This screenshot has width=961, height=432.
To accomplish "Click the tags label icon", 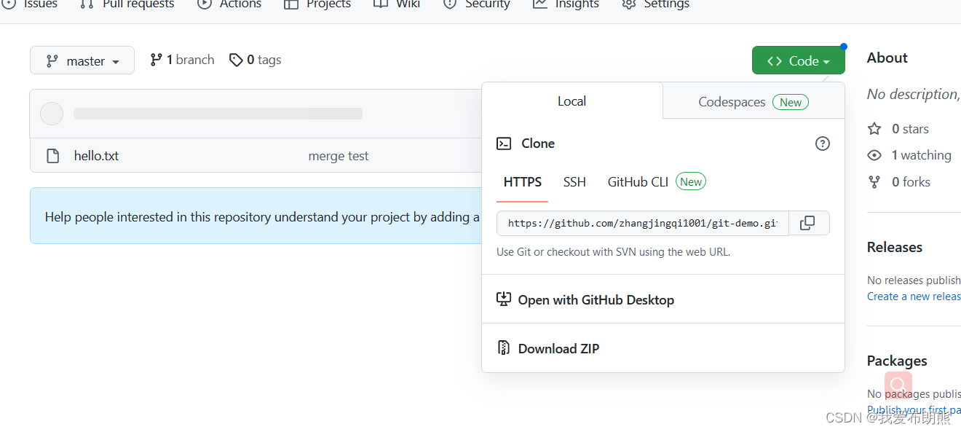I will (x=236, y=60).
